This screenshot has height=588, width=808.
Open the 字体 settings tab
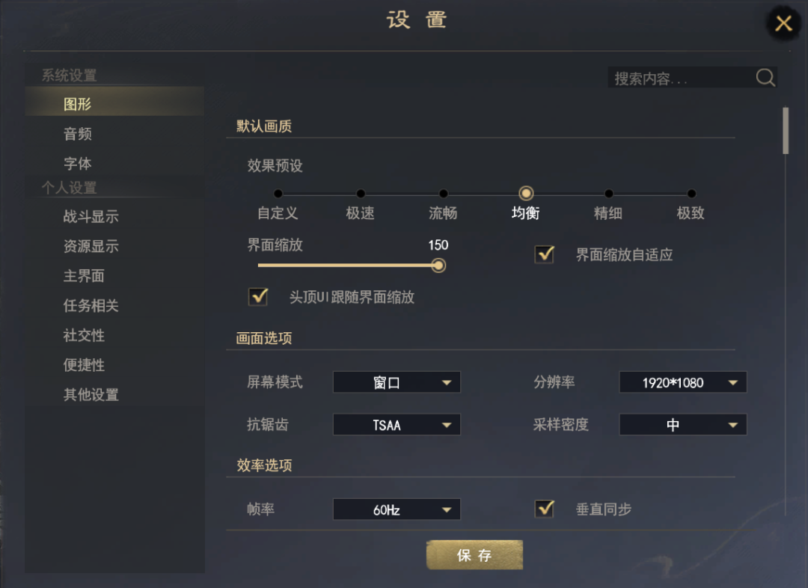(78, 163)
